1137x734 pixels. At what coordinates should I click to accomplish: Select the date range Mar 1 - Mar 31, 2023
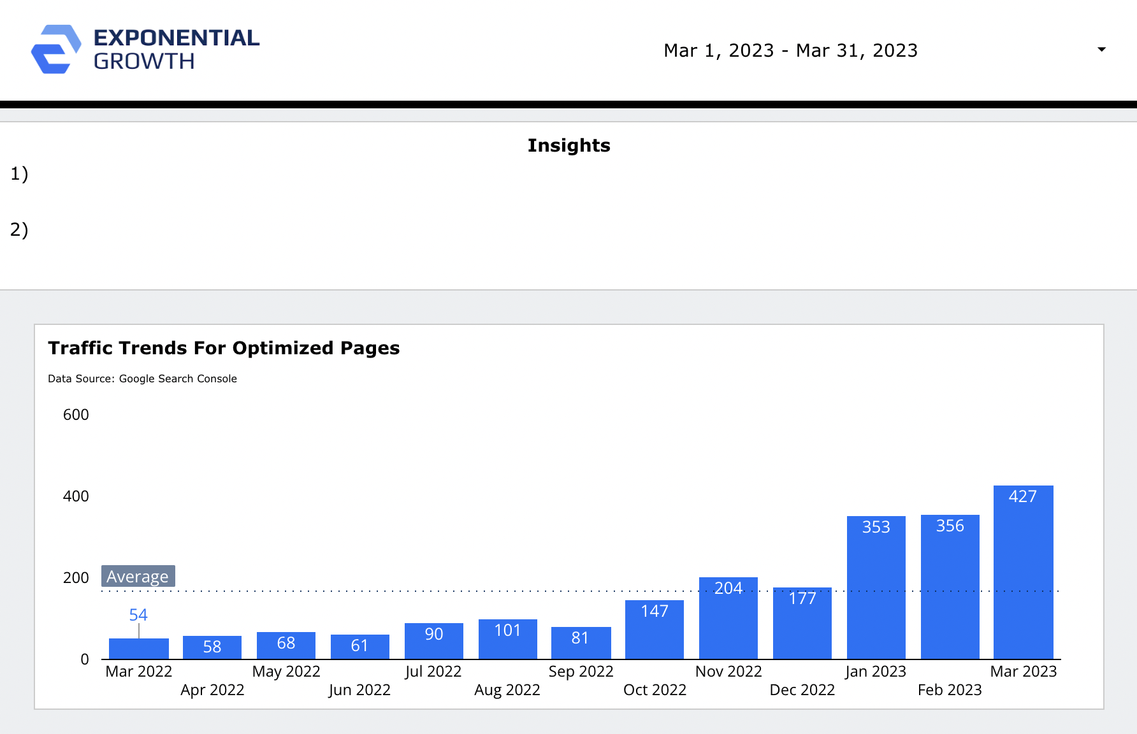coord(791,50)
